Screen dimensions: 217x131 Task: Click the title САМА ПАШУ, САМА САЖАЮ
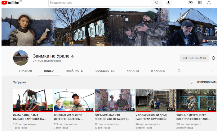pos(29,117)
